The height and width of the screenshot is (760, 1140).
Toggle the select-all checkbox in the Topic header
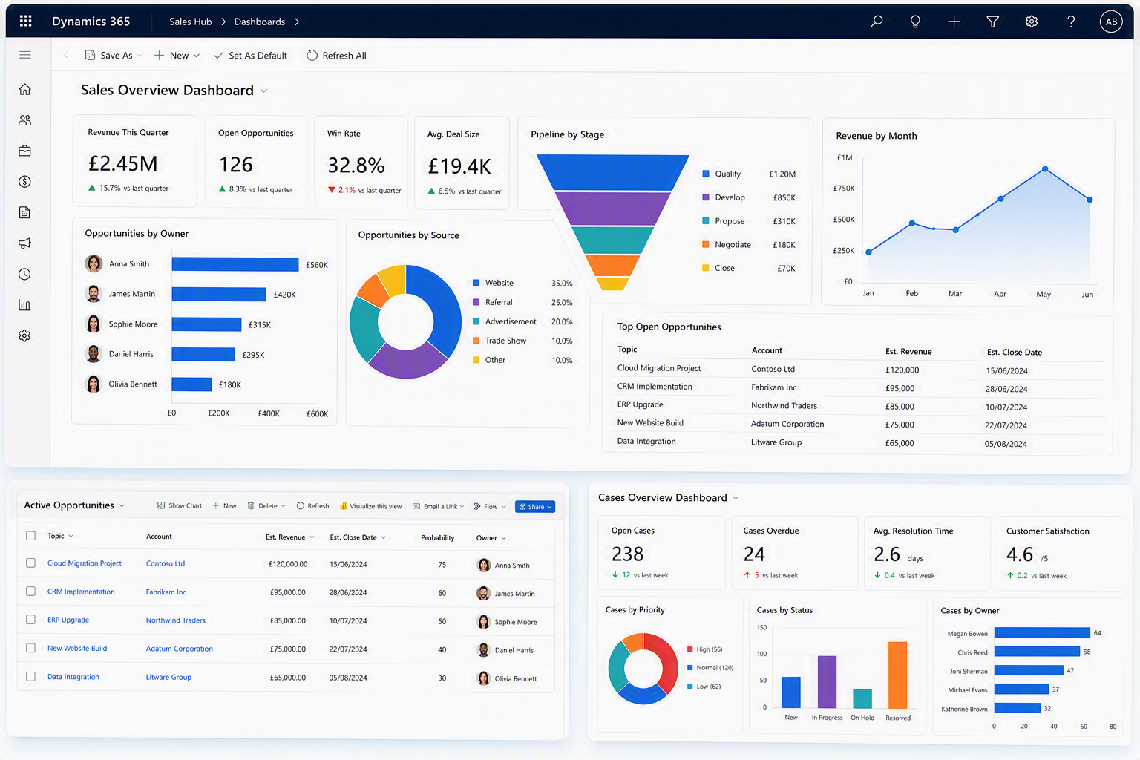click(30, 535)
